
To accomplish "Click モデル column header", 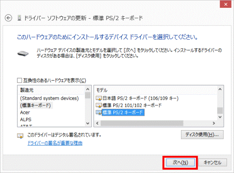I will pos(102,90).
